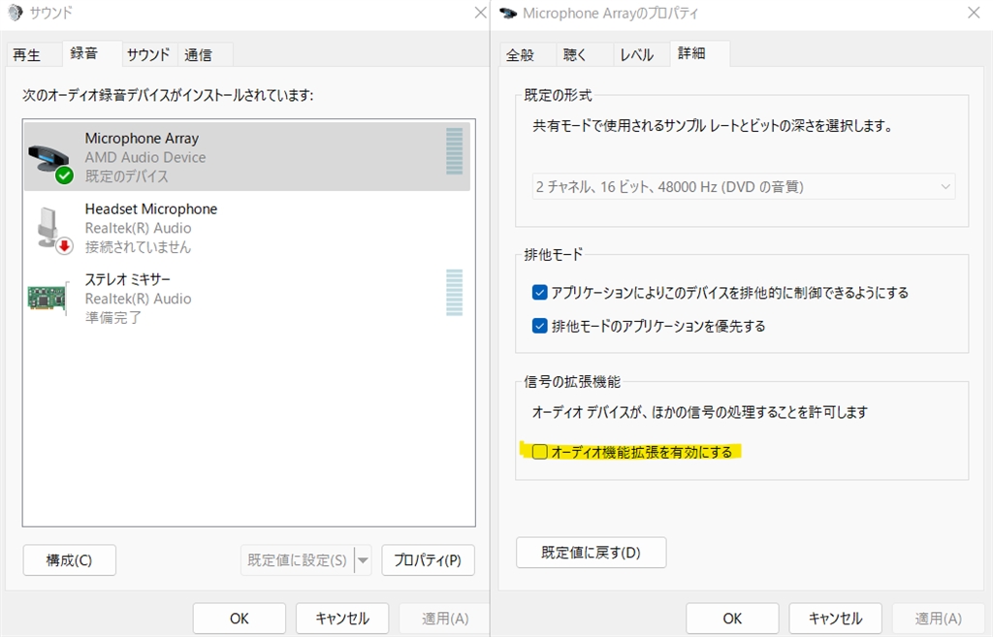Close the Microphone Array properties window
This screenshot has width=993, height=637.
(973, 14)
